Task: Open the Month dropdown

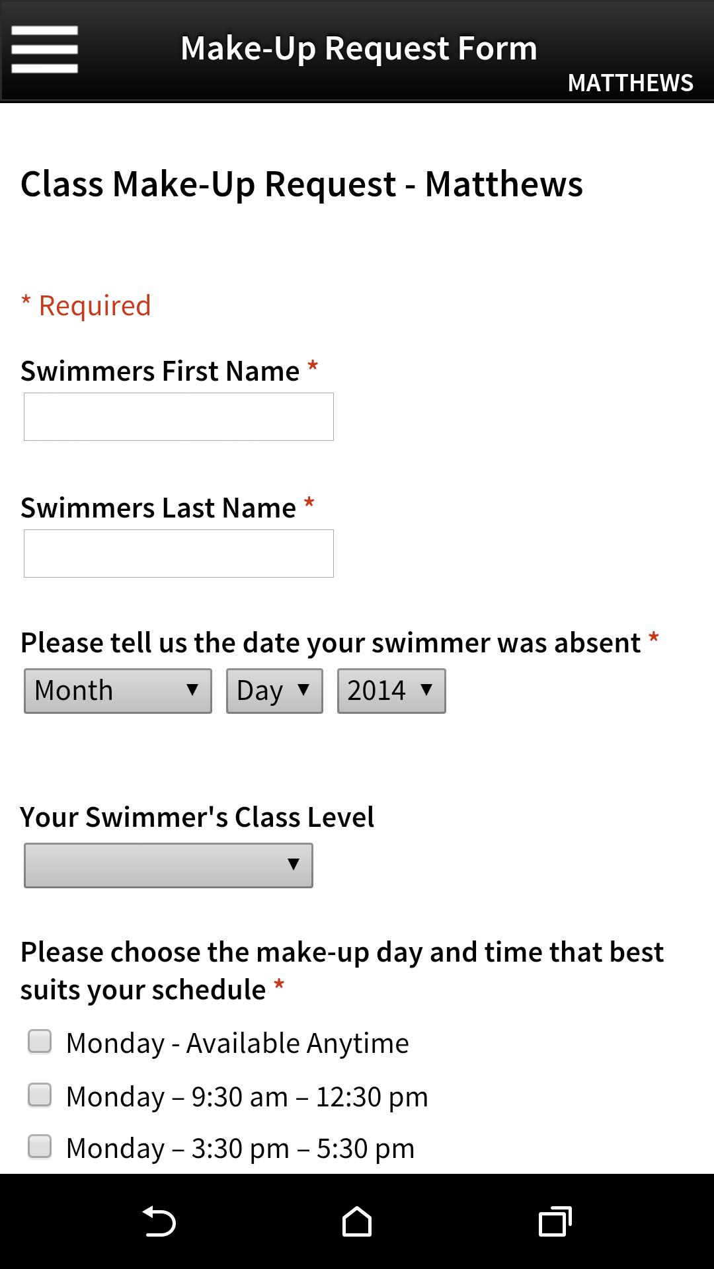Action: pyautogui.click(x=117, y=690)
